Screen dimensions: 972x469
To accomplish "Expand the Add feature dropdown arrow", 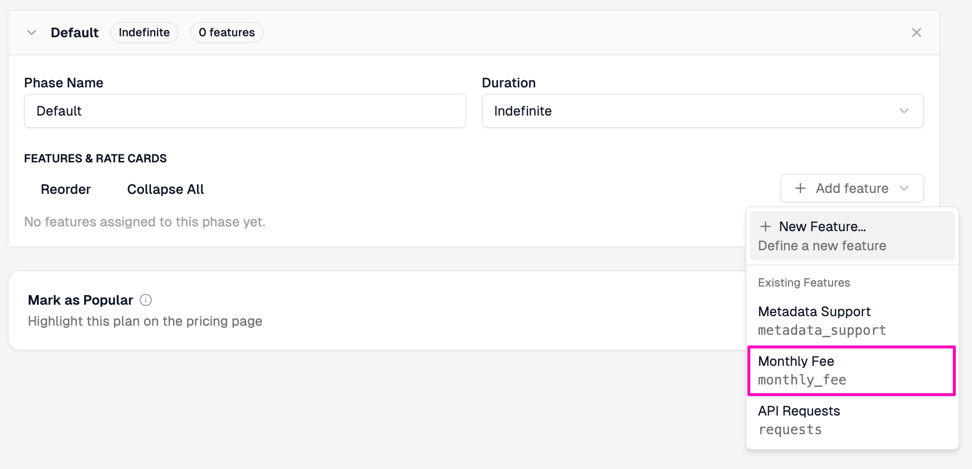I will 905,189.
